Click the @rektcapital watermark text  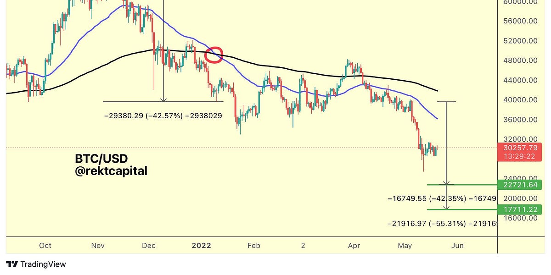coord(111,171)
